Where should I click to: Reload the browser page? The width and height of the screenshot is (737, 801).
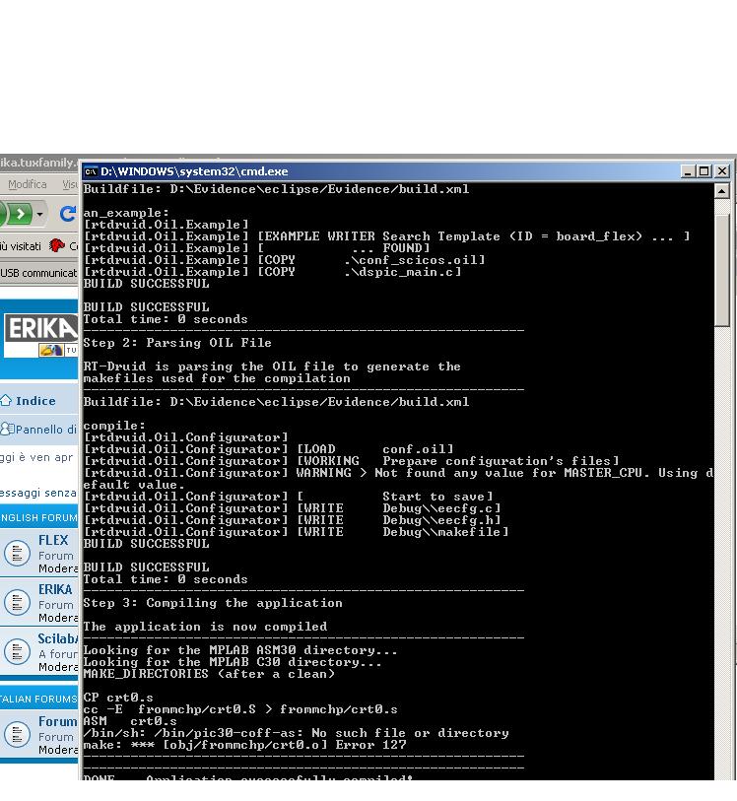(67, 213)
